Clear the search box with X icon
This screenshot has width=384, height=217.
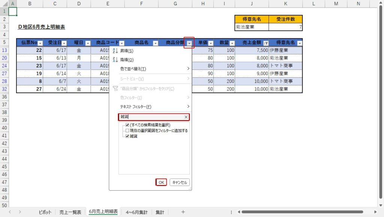(186, 117)
